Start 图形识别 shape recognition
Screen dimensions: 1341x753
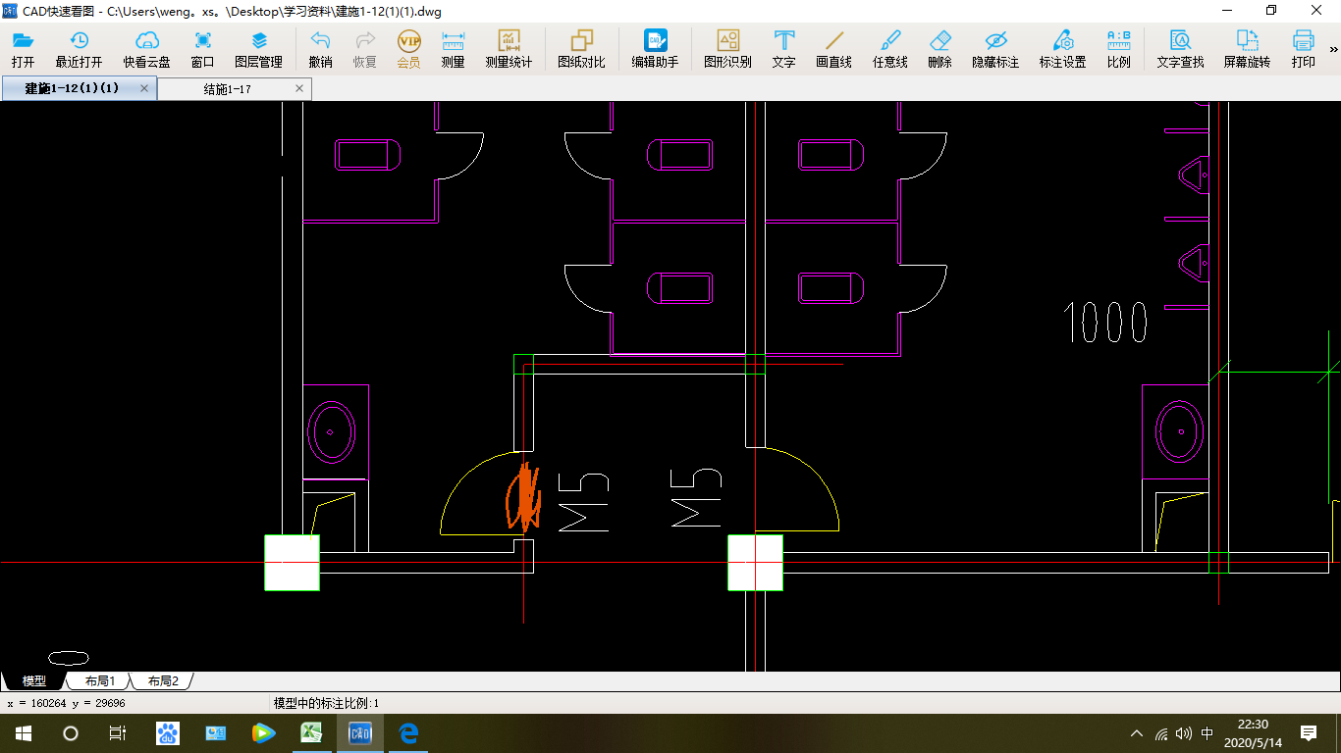(x=727, y=49)
